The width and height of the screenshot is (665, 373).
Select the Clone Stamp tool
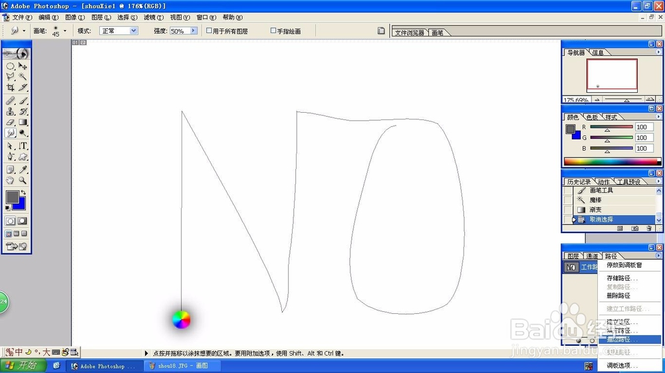point(10,112)
